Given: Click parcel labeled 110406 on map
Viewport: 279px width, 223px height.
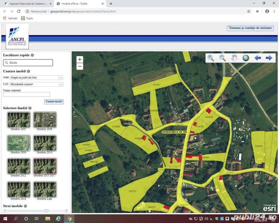Looking at the screenshot, I should (x=116, y=126).
